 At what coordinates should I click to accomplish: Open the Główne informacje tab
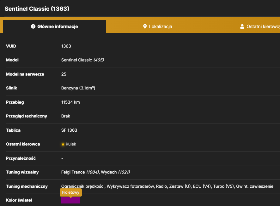pos(54,26)
